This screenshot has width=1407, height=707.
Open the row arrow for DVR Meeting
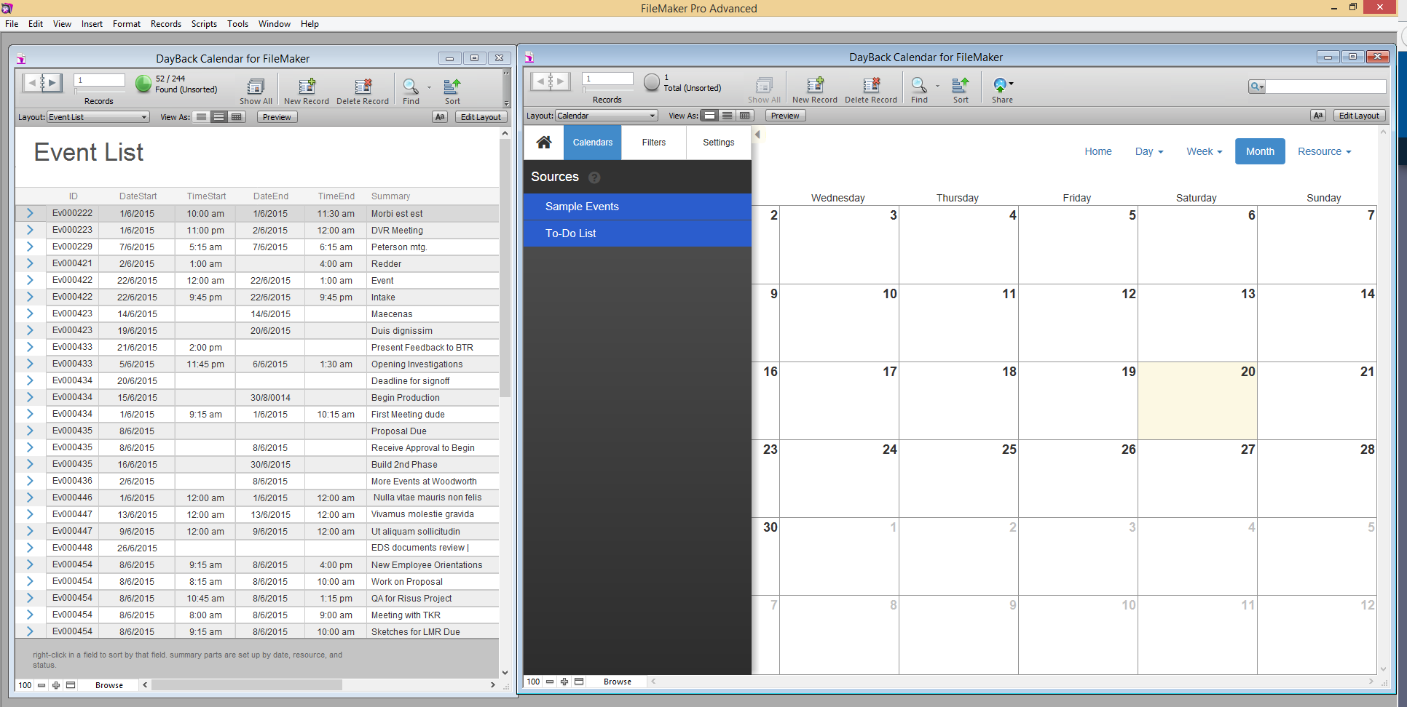click(30, 230)
